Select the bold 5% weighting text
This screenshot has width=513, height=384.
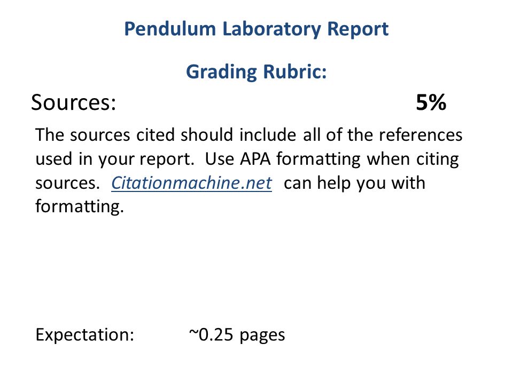(431, 102)
